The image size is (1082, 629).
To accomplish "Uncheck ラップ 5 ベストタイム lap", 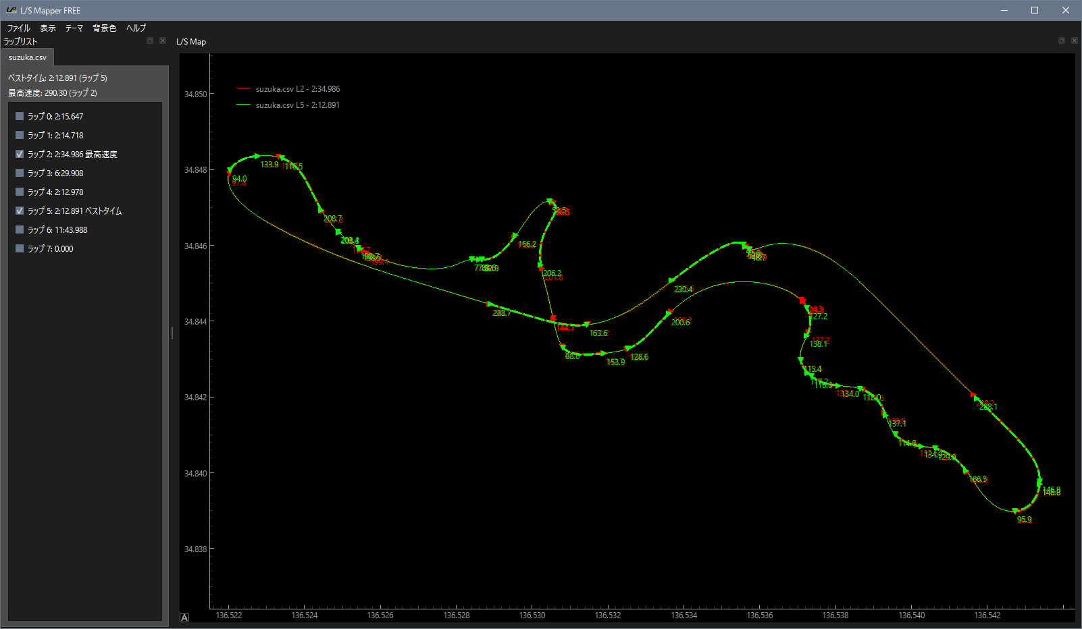I will [x=20, y=211].
